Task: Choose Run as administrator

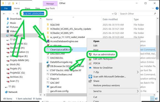Action: pos(104,54)
